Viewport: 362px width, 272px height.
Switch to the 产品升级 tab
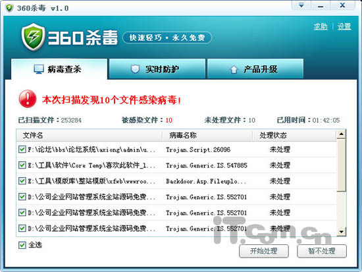click(x=255, y=69)
